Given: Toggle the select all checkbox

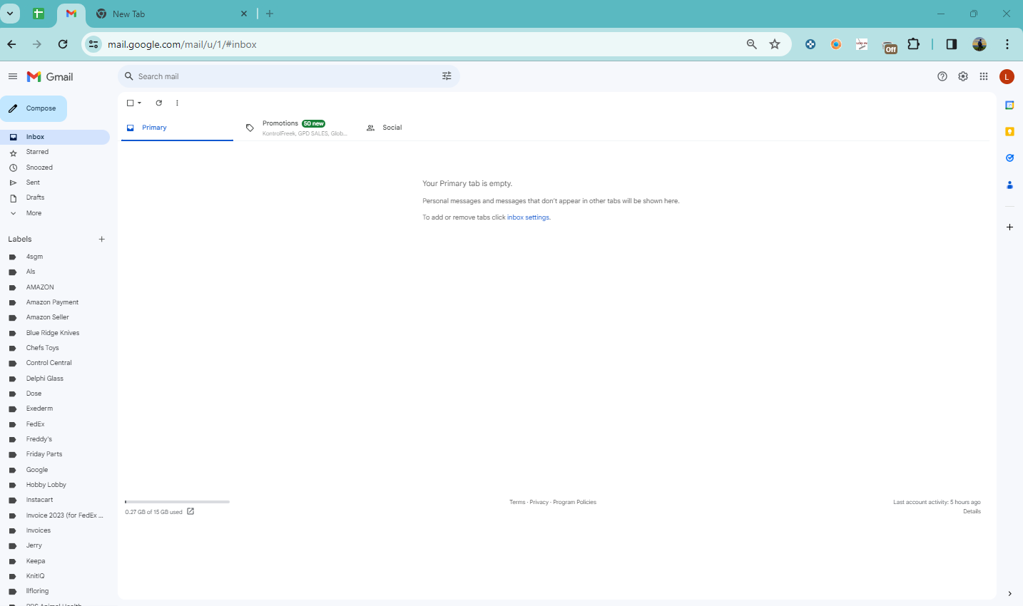Looking at the screenshot, I should 130,103.
